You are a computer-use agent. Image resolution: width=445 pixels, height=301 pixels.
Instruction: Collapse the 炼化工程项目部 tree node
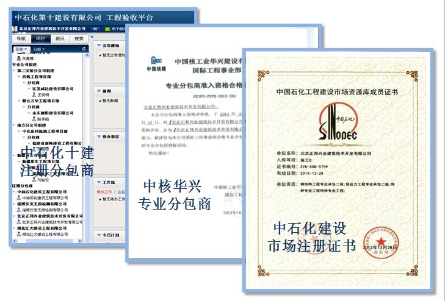[19, 77]
